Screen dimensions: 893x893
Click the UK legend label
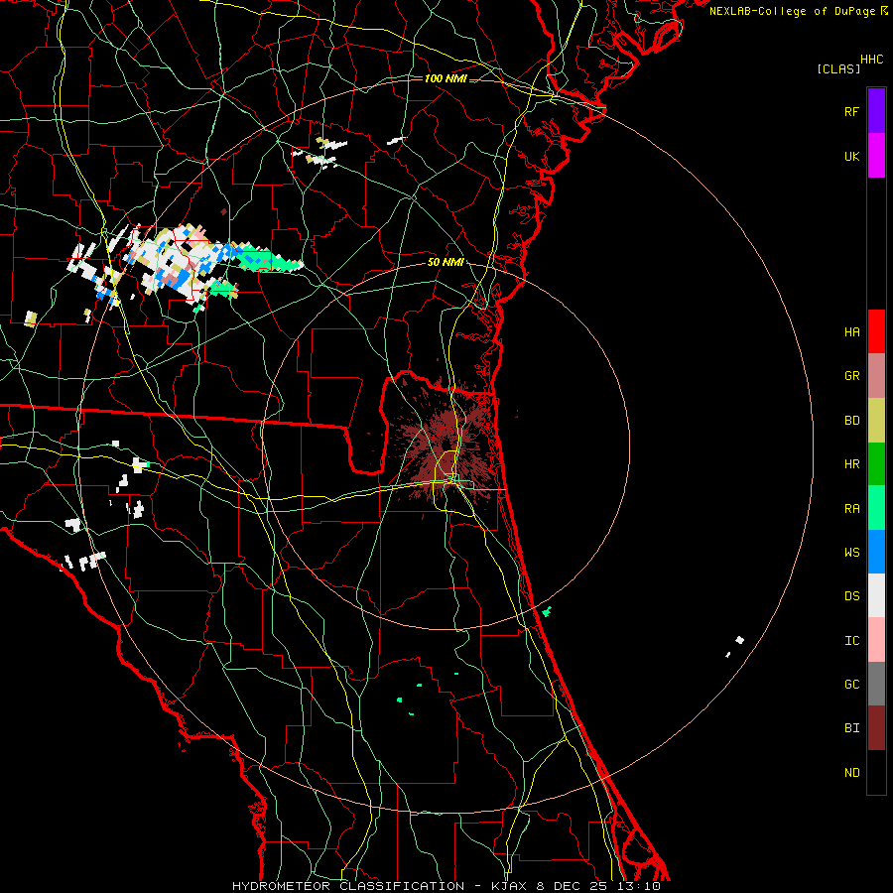point(851,156)
